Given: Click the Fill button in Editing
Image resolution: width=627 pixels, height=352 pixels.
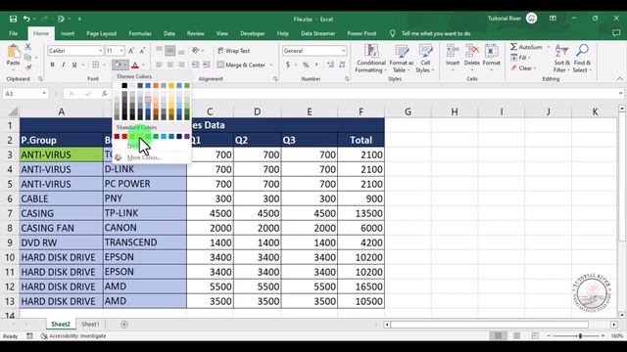Looking at the screenshot, I should click(520, 58).
